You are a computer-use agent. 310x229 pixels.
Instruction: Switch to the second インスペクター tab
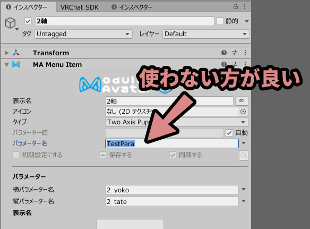tap(132, 7)
